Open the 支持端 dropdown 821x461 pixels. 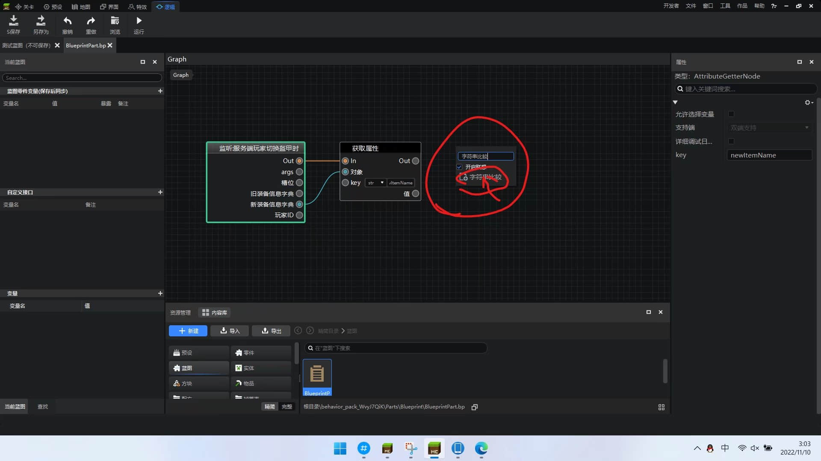point(769,128)
